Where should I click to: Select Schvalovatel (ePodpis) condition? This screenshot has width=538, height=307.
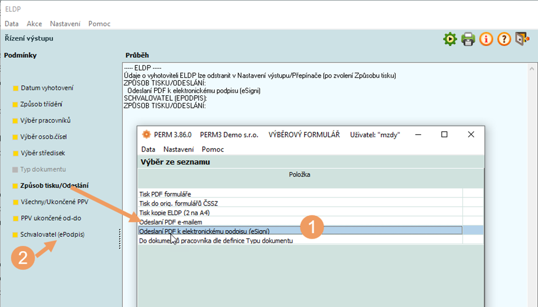coord(52,234)
